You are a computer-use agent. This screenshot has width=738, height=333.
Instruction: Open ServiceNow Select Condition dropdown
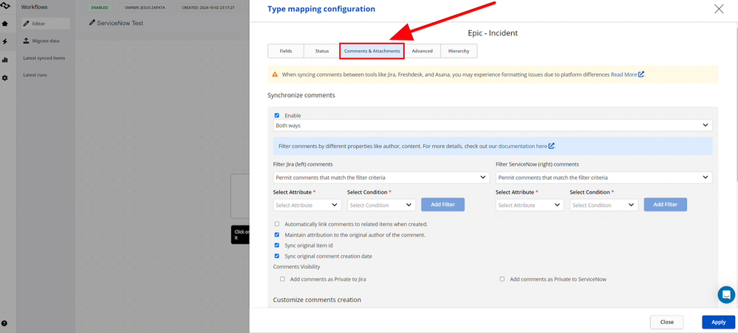[604, 205]
